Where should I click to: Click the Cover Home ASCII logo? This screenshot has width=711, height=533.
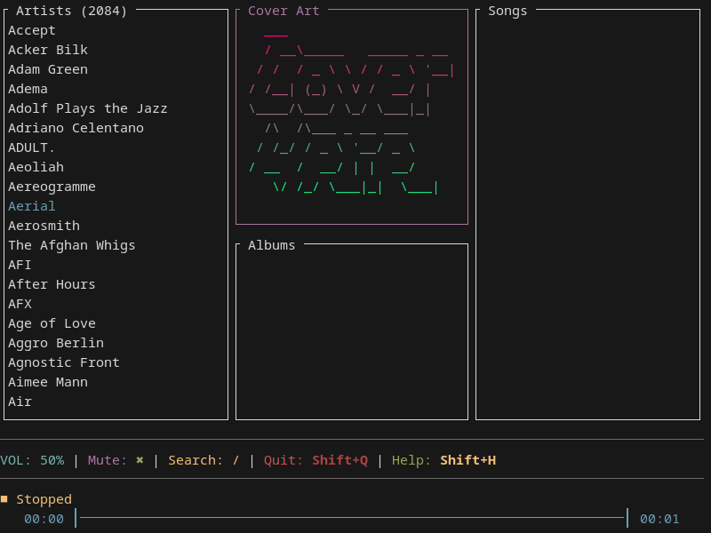point(351,114)
